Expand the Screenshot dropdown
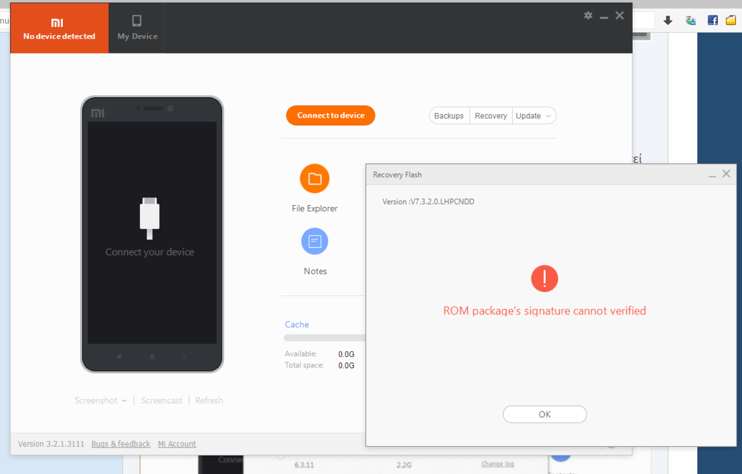Image resolution: width=742 pixels, height=474 pixels. [x=100, y=400]
